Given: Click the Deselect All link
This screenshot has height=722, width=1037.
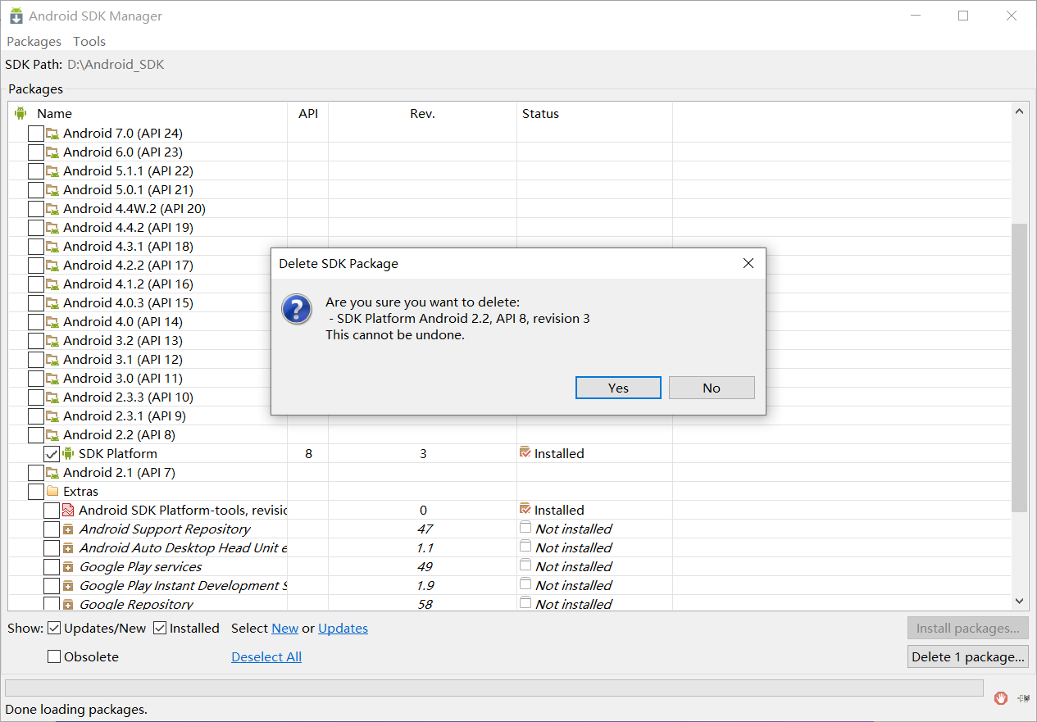Looking at the screenshot, I should coord(266,656).
